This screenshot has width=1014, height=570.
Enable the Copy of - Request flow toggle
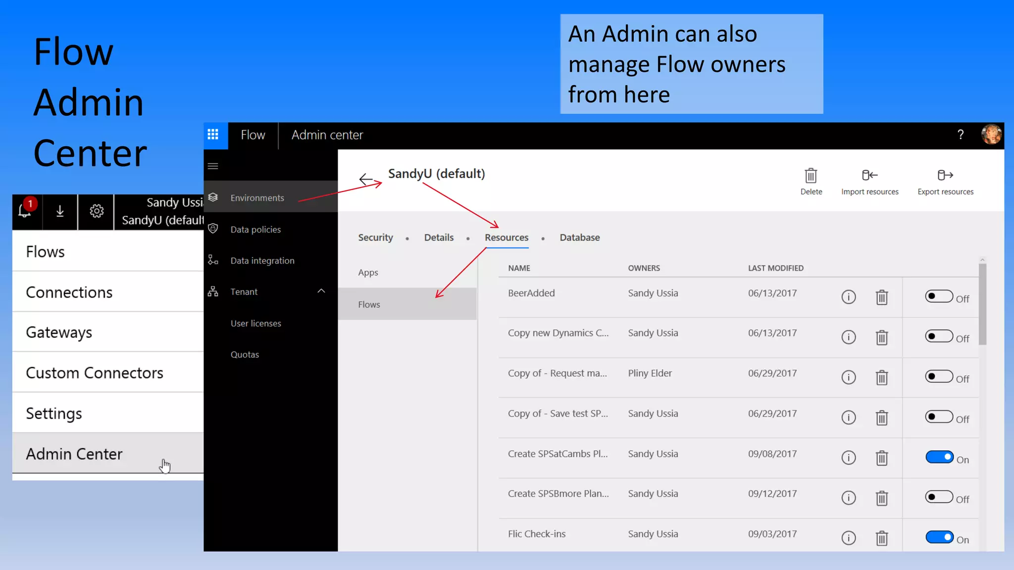tap(939, 377)
